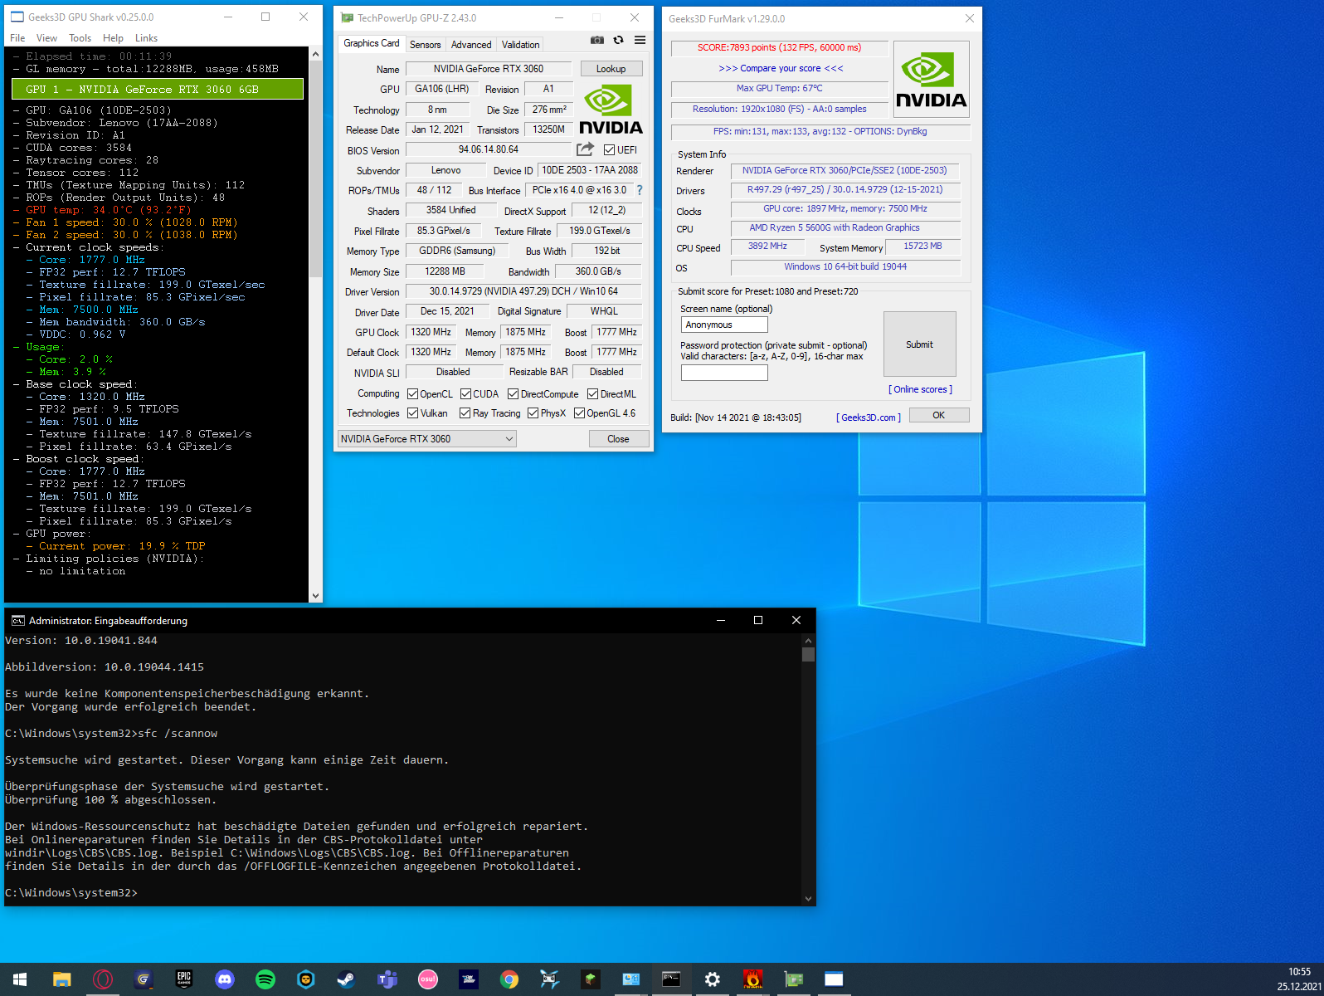Open Logitech G HUB from taskbar

pyautogui.click(x=143, y=979)
